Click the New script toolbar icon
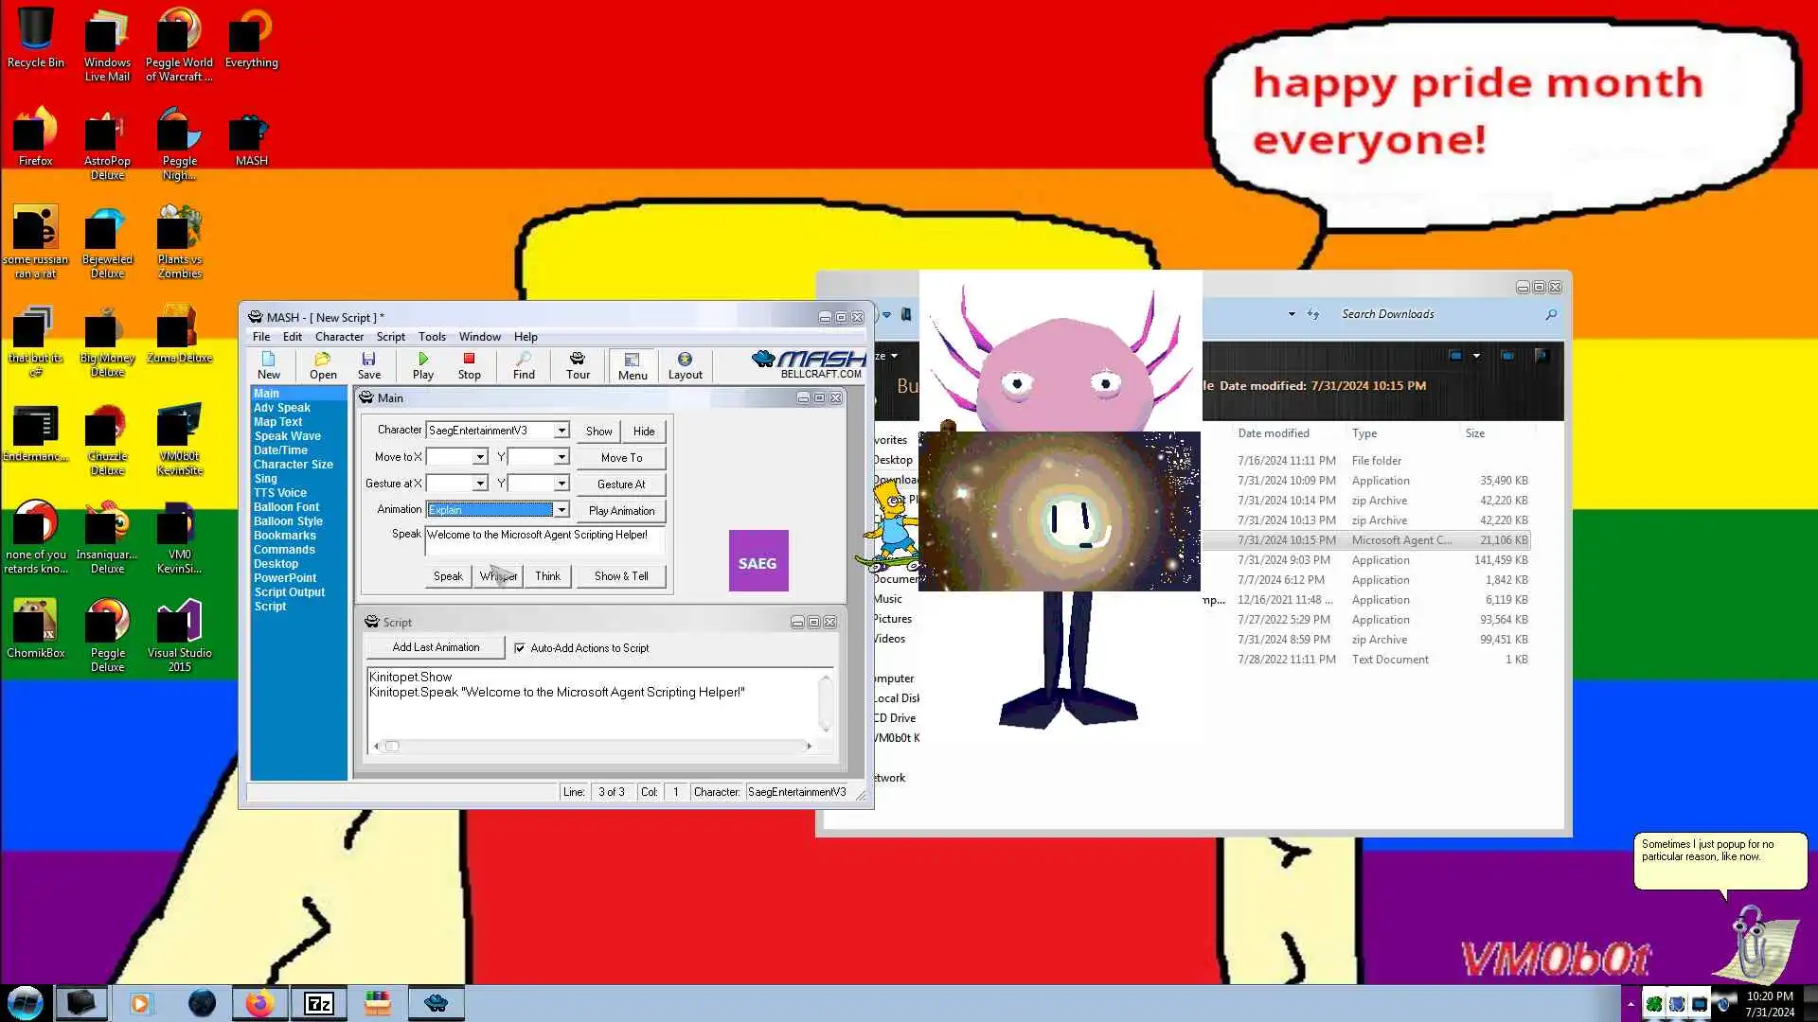This screenshot has width=1818, height=1022. (x=269, y=364)
